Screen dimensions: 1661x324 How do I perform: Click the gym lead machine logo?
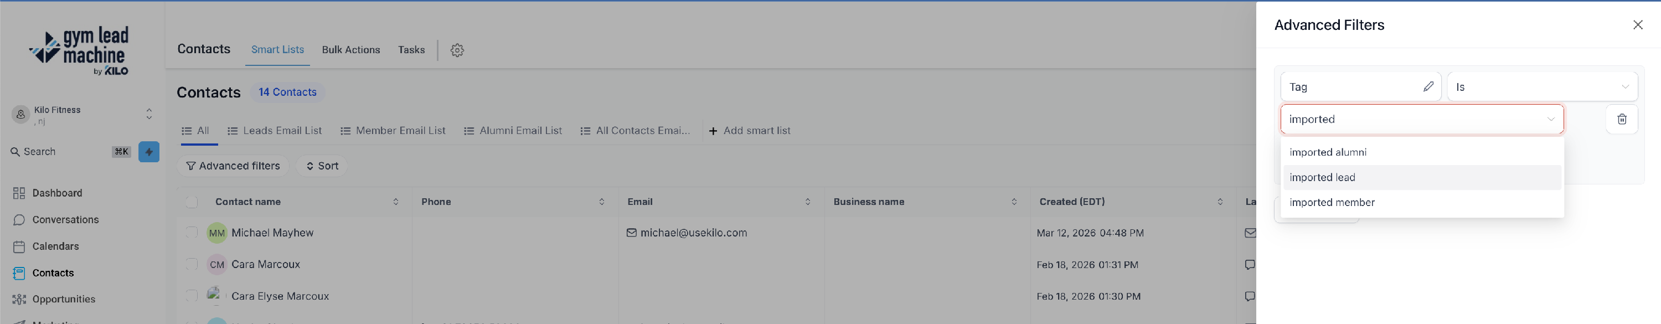pyautogui.click(x=79, y=51)
